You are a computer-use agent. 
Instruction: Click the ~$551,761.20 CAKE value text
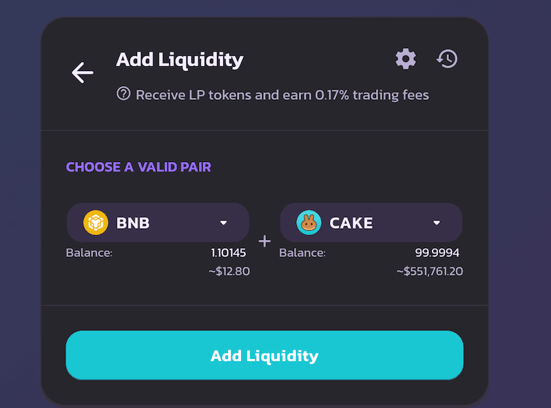point(429,272)
